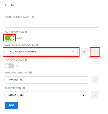Click the OFF label beside the extensions toggle
Screen dimensions: 108x114
point(18,66)
